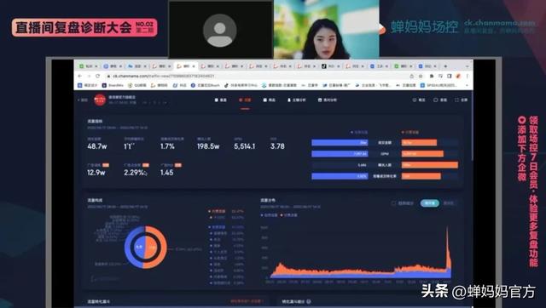Screen dimensions: 546x308
Task: Bookmark this page with the star icon
Action: [421, 76]
